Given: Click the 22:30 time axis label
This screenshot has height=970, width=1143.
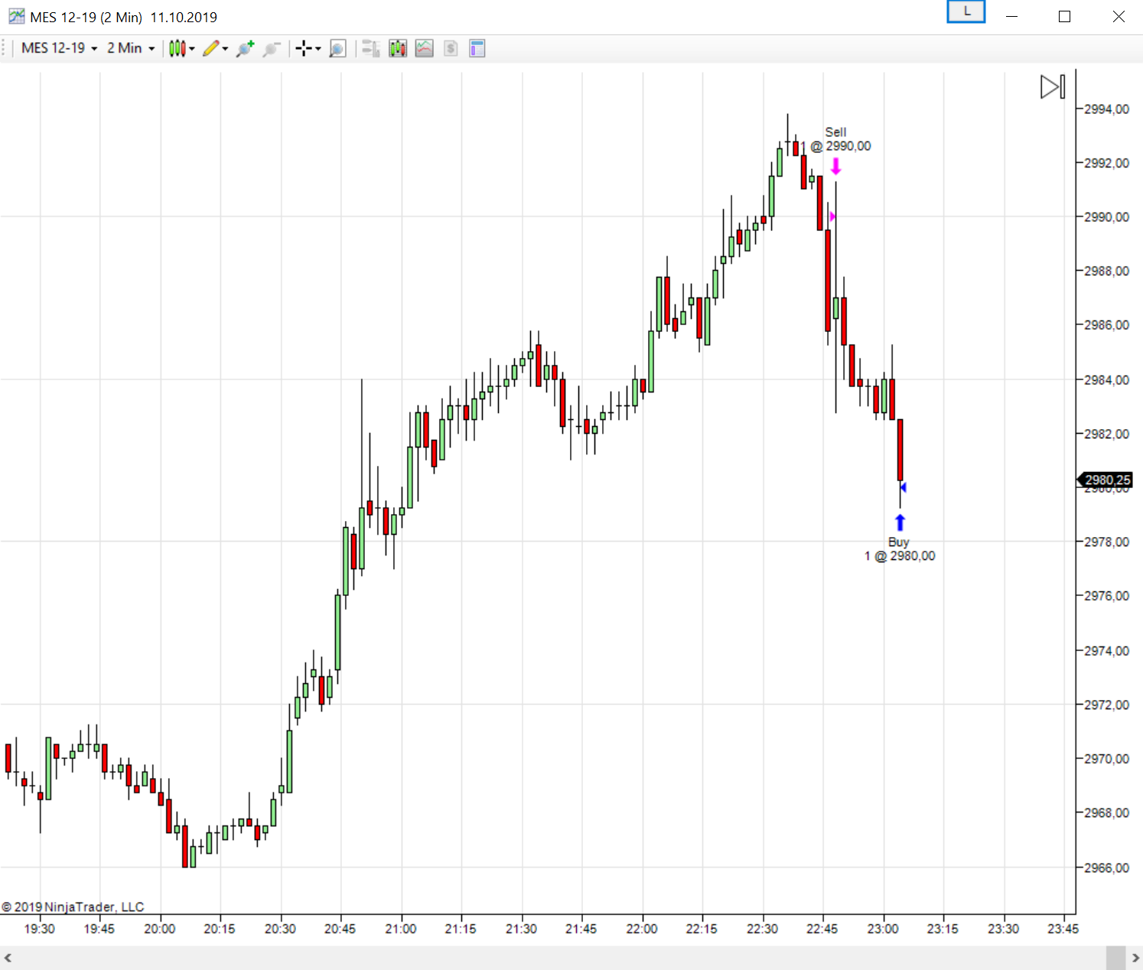Looking at the screenshot, I should (762, 929).
